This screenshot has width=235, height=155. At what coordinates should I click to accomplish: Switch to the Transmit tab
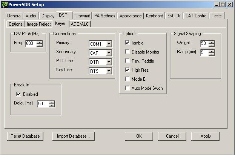[x=82, y=16]
